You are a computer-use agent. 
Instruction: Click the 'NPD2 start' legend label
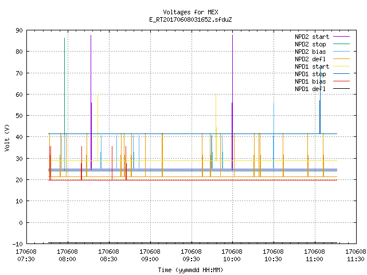[312, 37]
